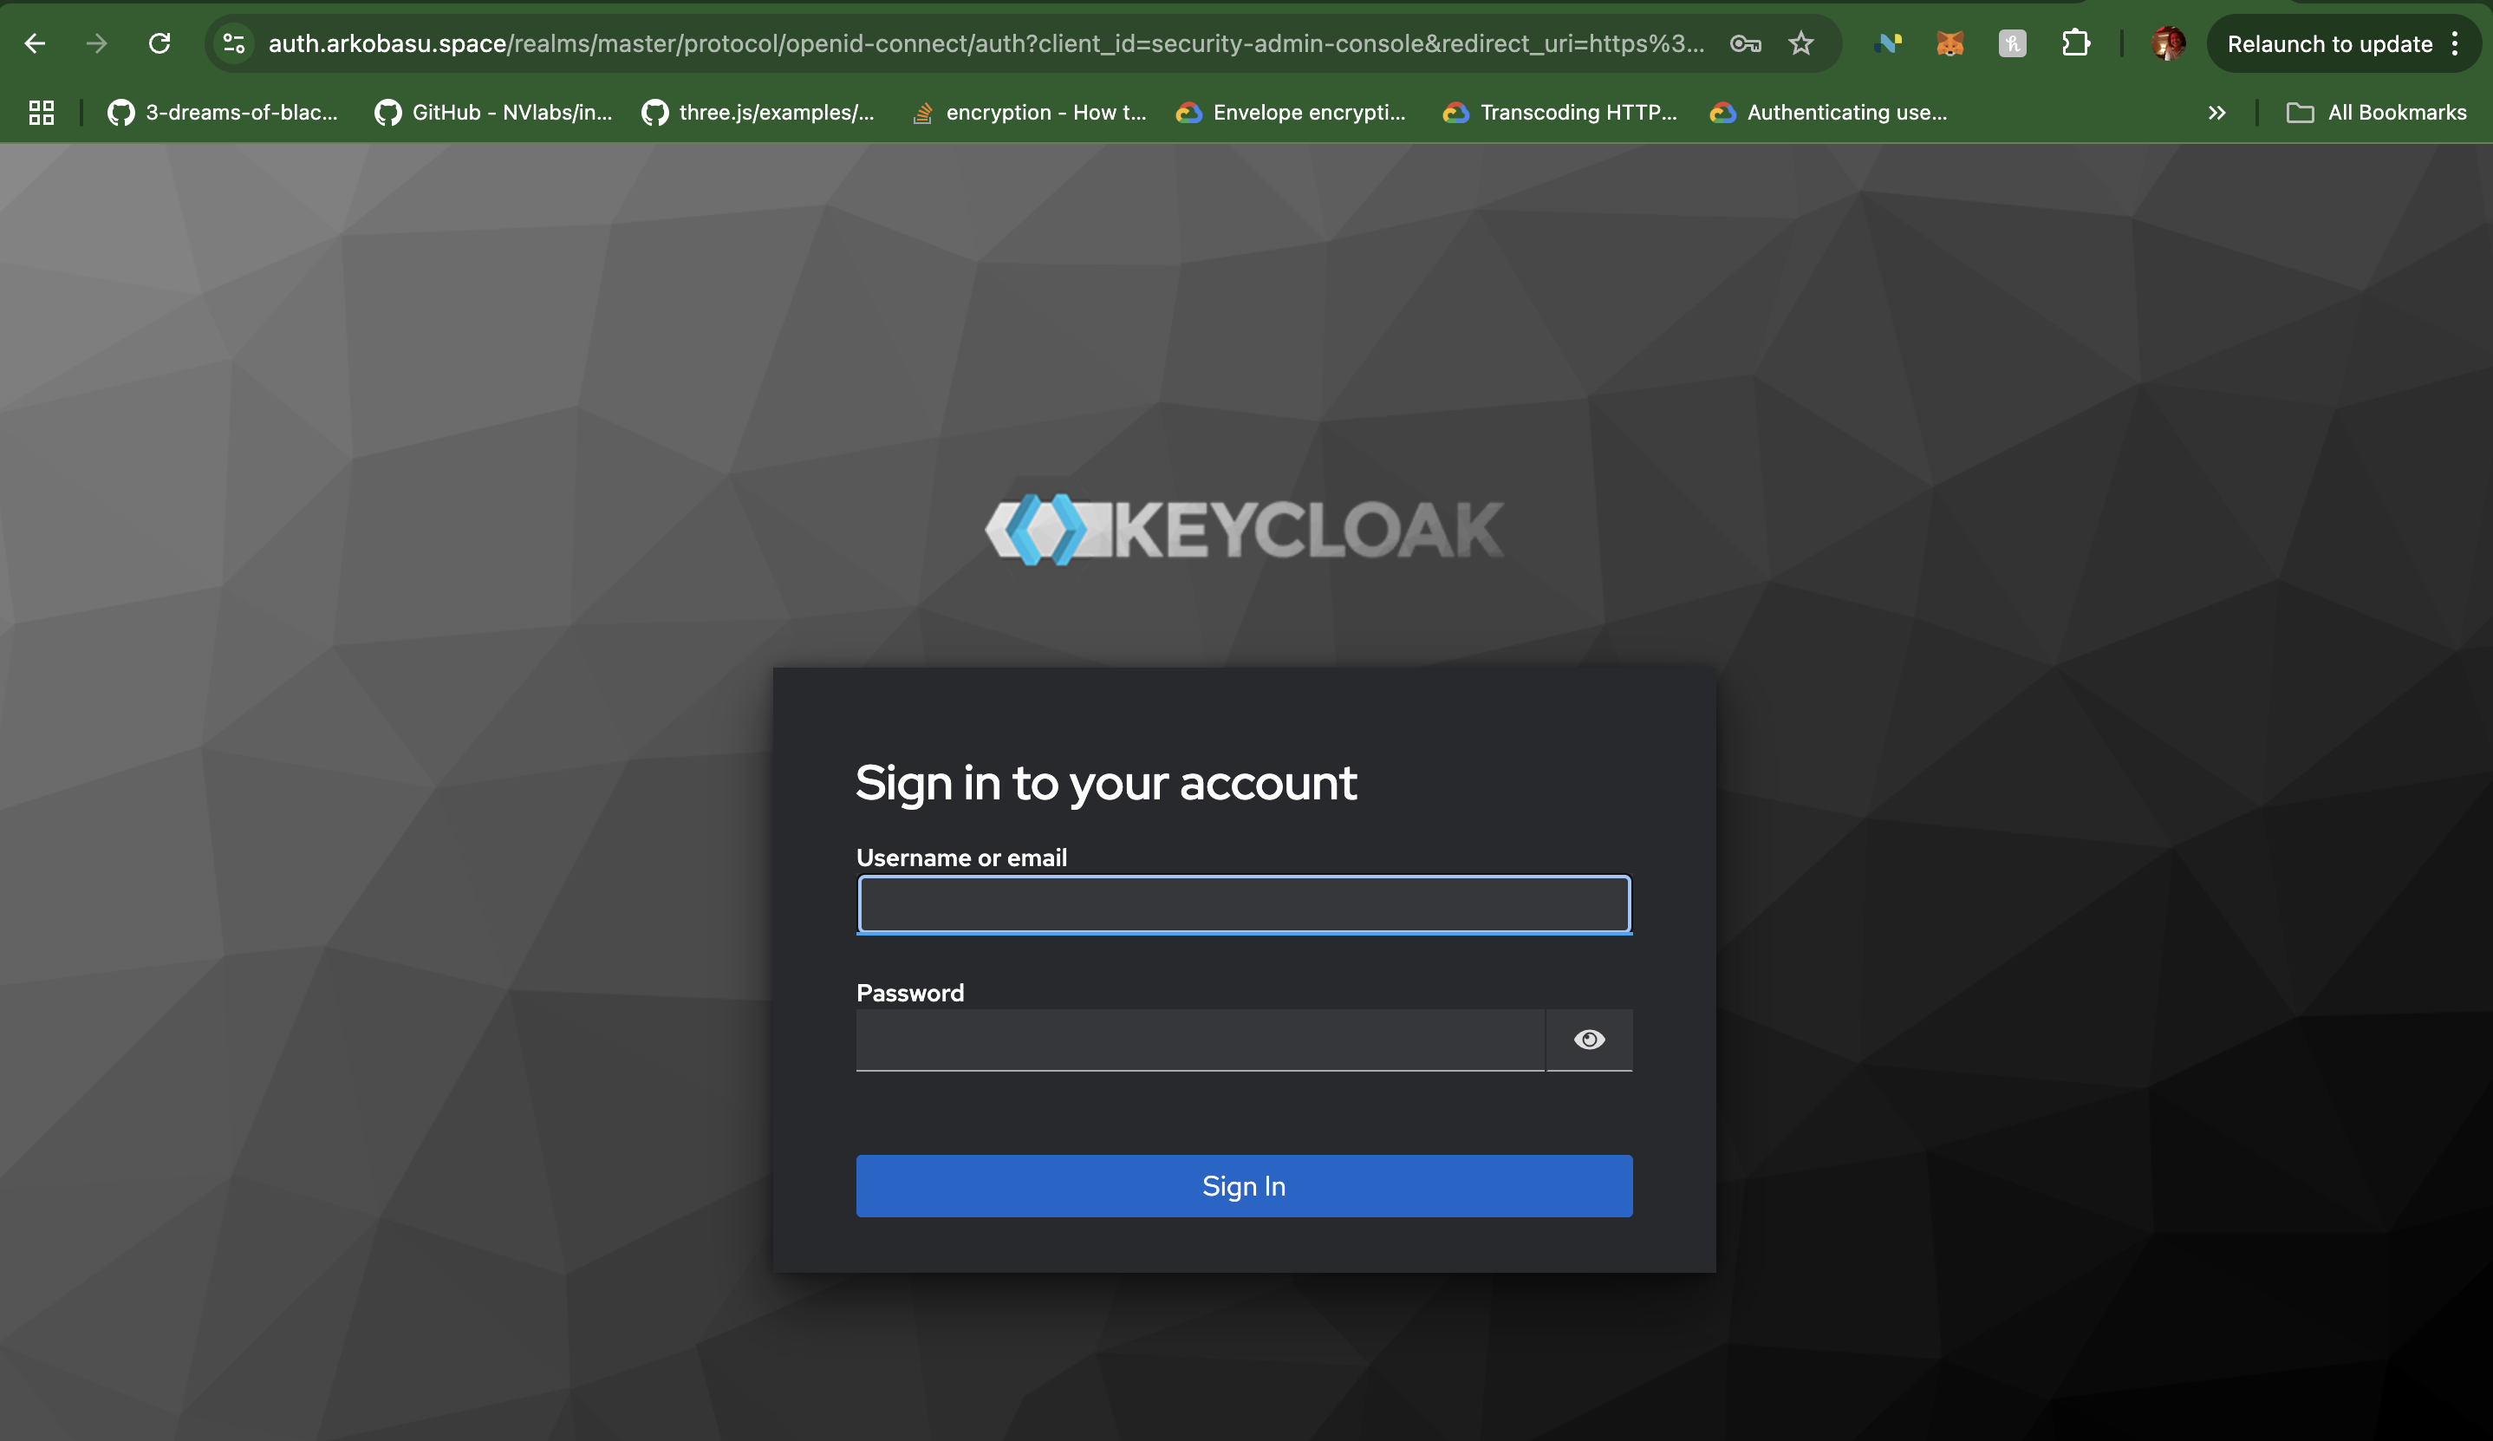
Task: Open the MetaMask extension
Action: (x=1948, y=42)
